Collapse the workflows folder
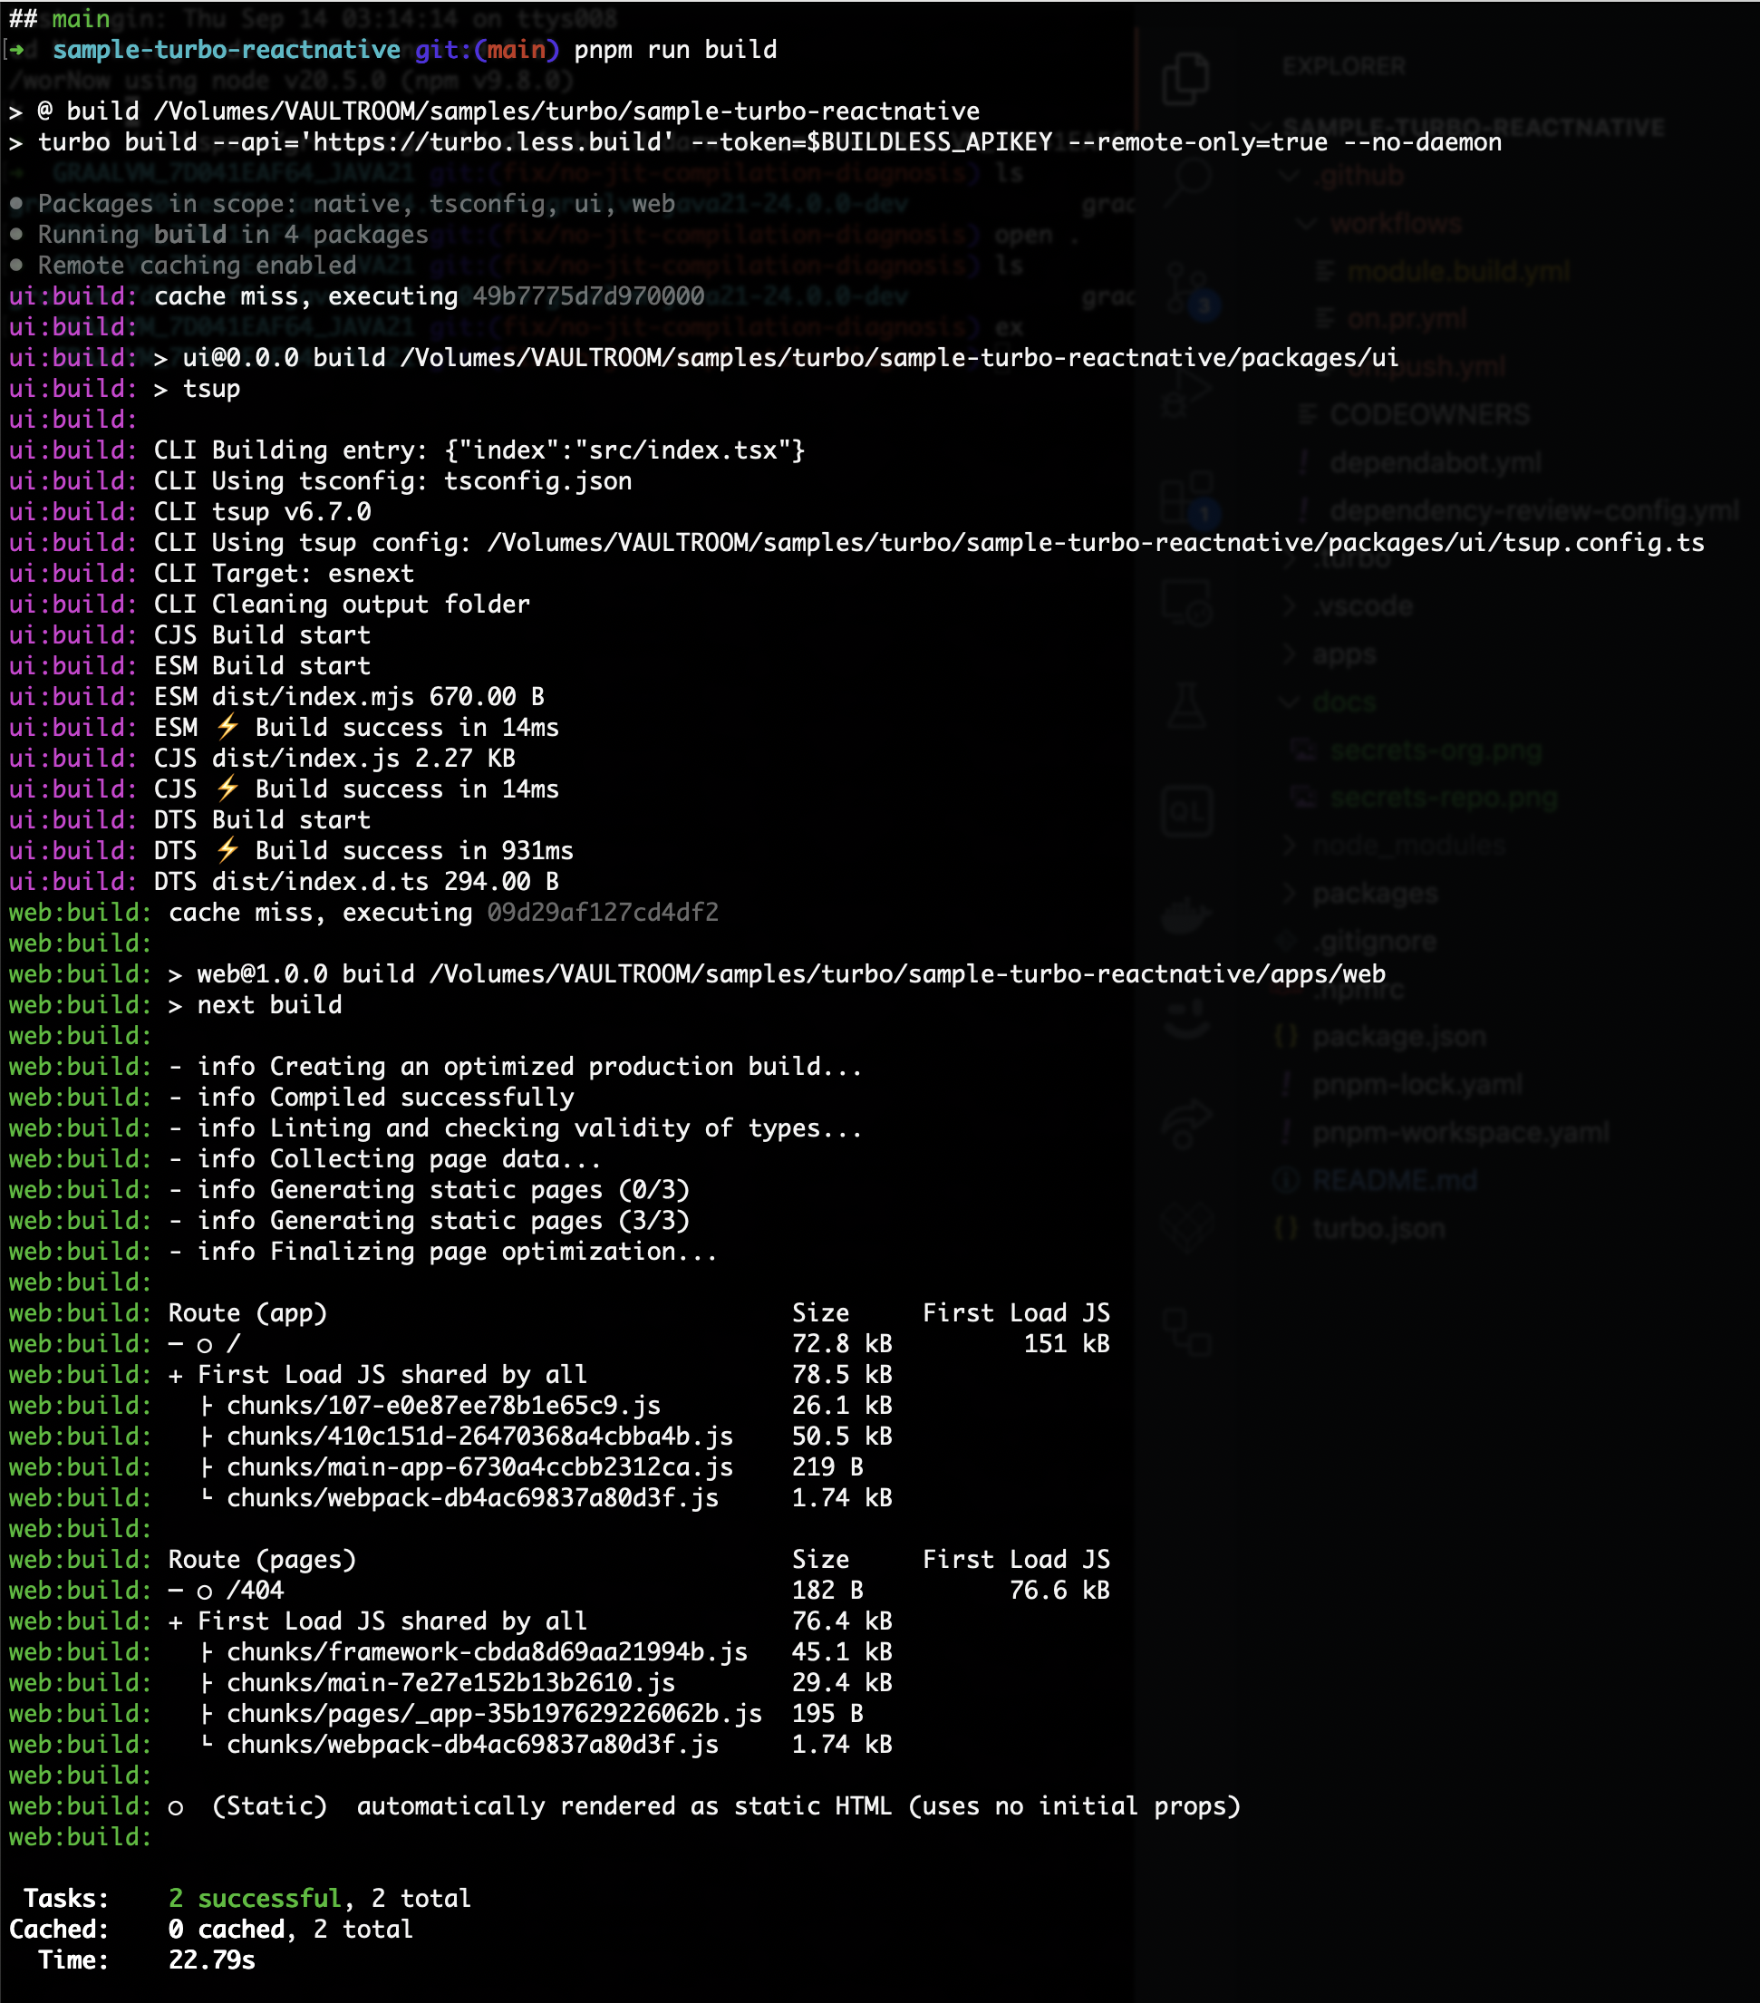1760x2003 pixels. [x=1396, y=225]
